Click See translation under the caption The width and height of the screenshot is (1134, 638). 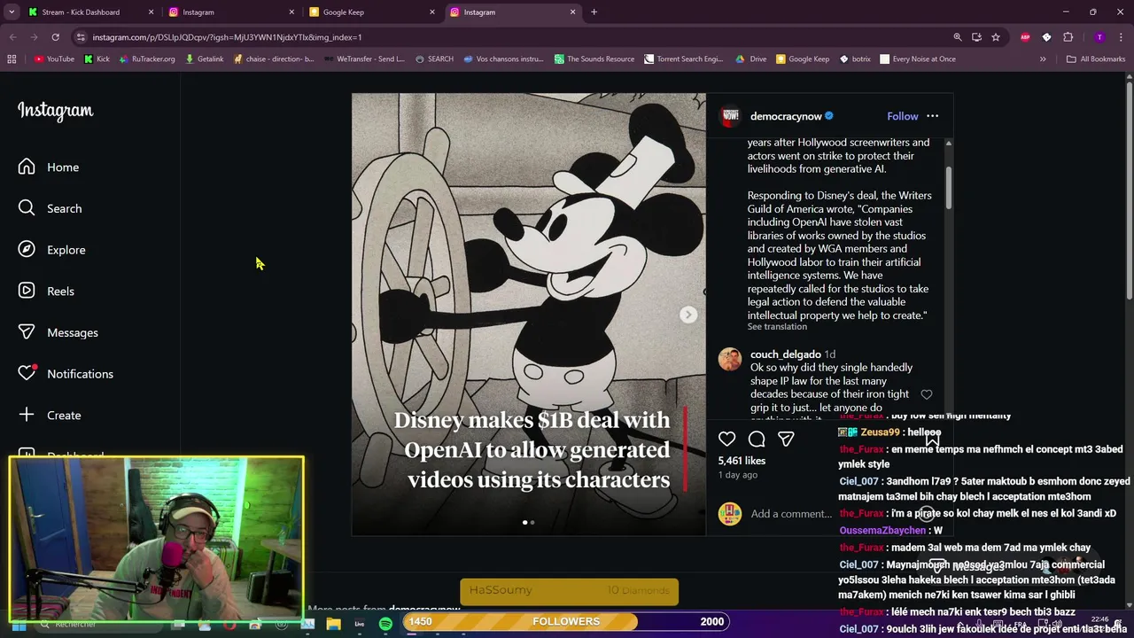[x=777, y=327]
